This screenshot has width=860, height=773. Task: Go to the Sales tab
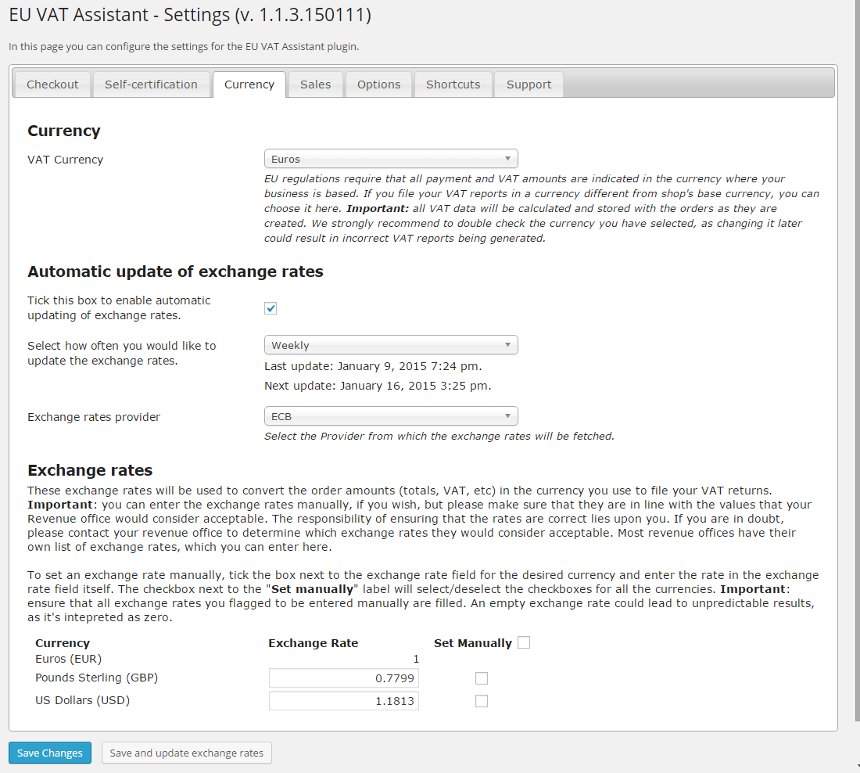(315, 84)
